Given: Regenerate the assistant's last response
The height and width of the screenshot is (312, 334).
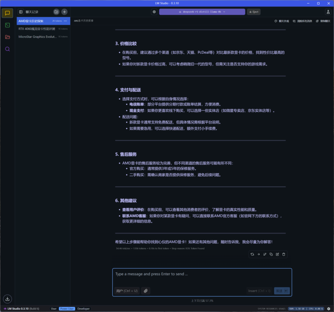Looking at the screenshot, I should (252, 254).
